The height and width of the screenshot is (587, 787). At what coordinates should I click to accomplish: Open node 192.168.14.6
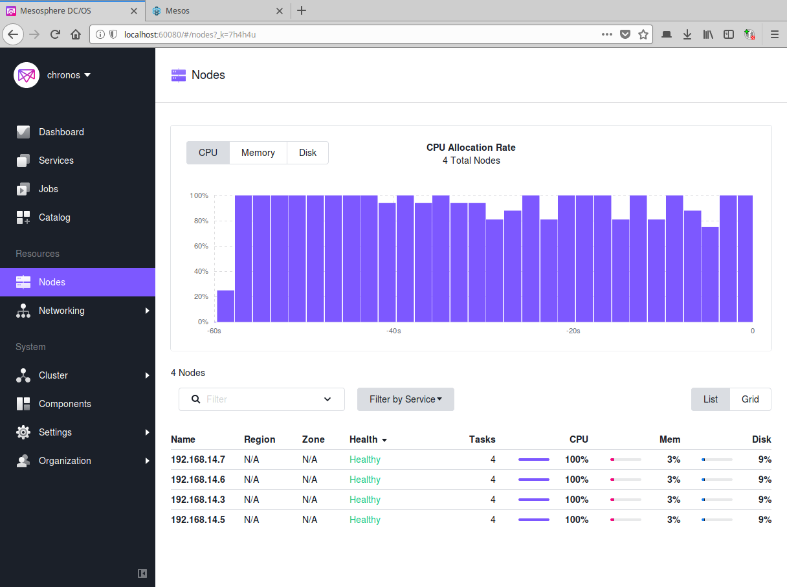click(x=198, y=480)
